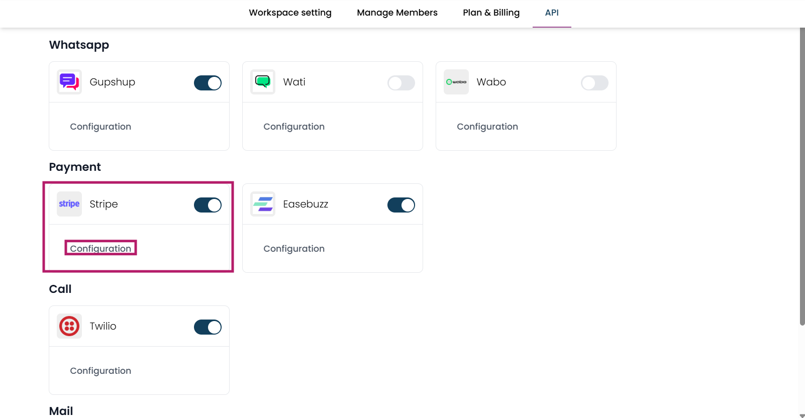
Task: Turn off the Stripe payment toggle
Action: (x=208, y=205)
